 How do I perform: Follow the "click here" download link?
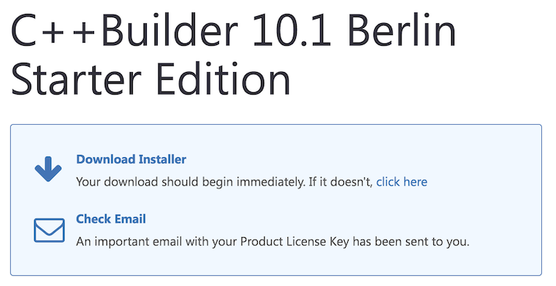pyautogui.click(x=401, y=182)
